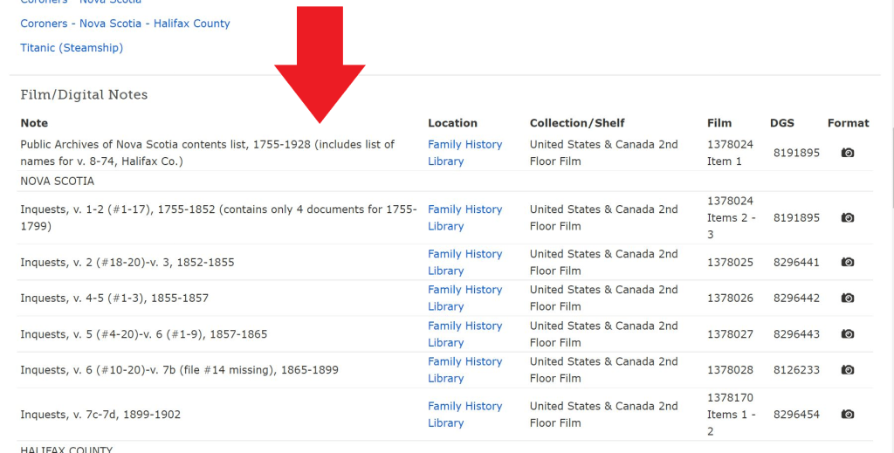
Task: Open Family History Library for film 1378025
Action: click(464, 262)
